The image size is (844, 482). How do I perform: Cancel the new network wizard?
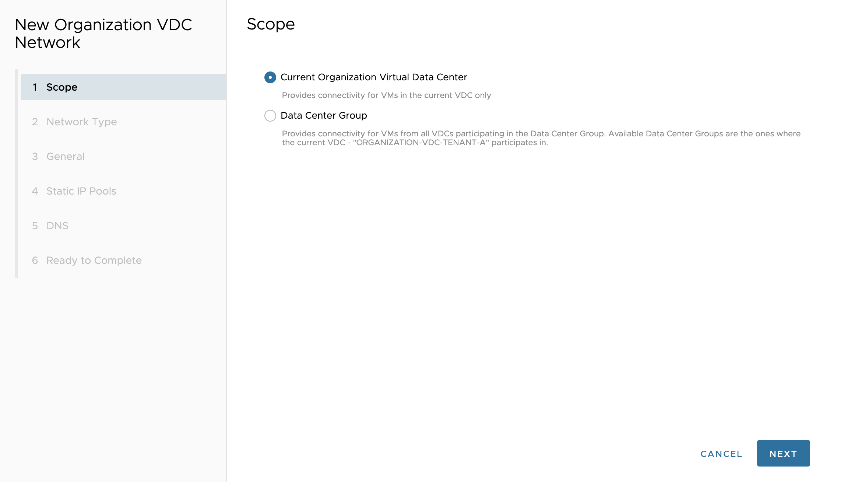click(x=721, y=454)
